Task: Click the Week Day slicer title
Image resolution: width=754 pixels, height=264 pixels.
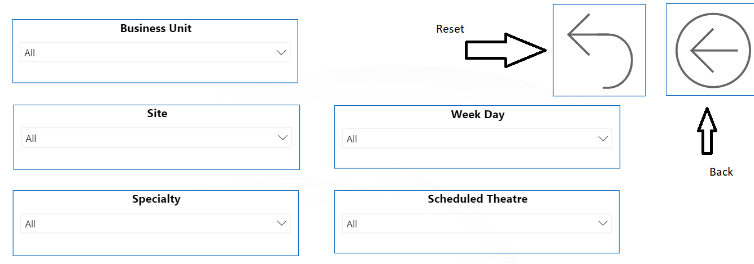Action: [x=477, y=114]
